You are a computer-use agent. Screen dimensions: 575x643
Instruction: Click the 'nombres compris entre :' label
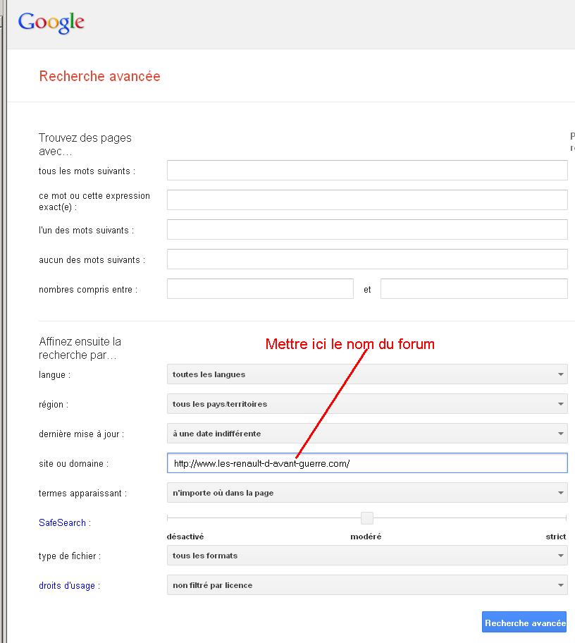(88, 290)
